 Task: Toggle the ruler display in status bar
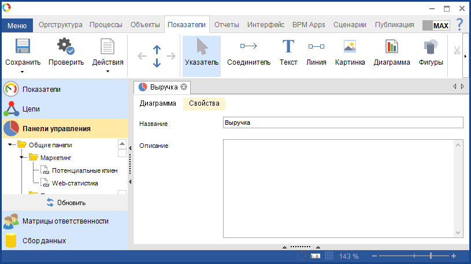[x=316, y=256]
